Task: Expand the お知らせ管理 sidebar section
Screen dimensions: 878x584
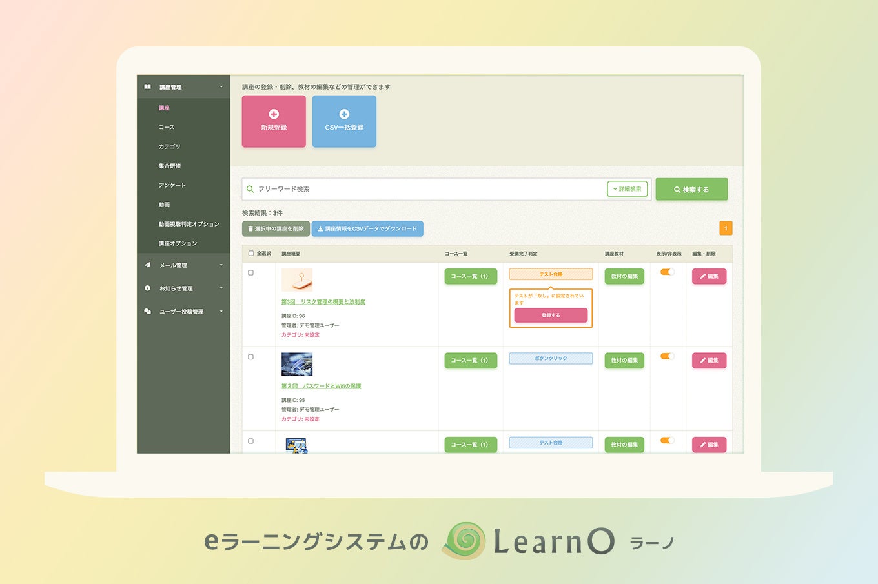Action: click(183, 288)
